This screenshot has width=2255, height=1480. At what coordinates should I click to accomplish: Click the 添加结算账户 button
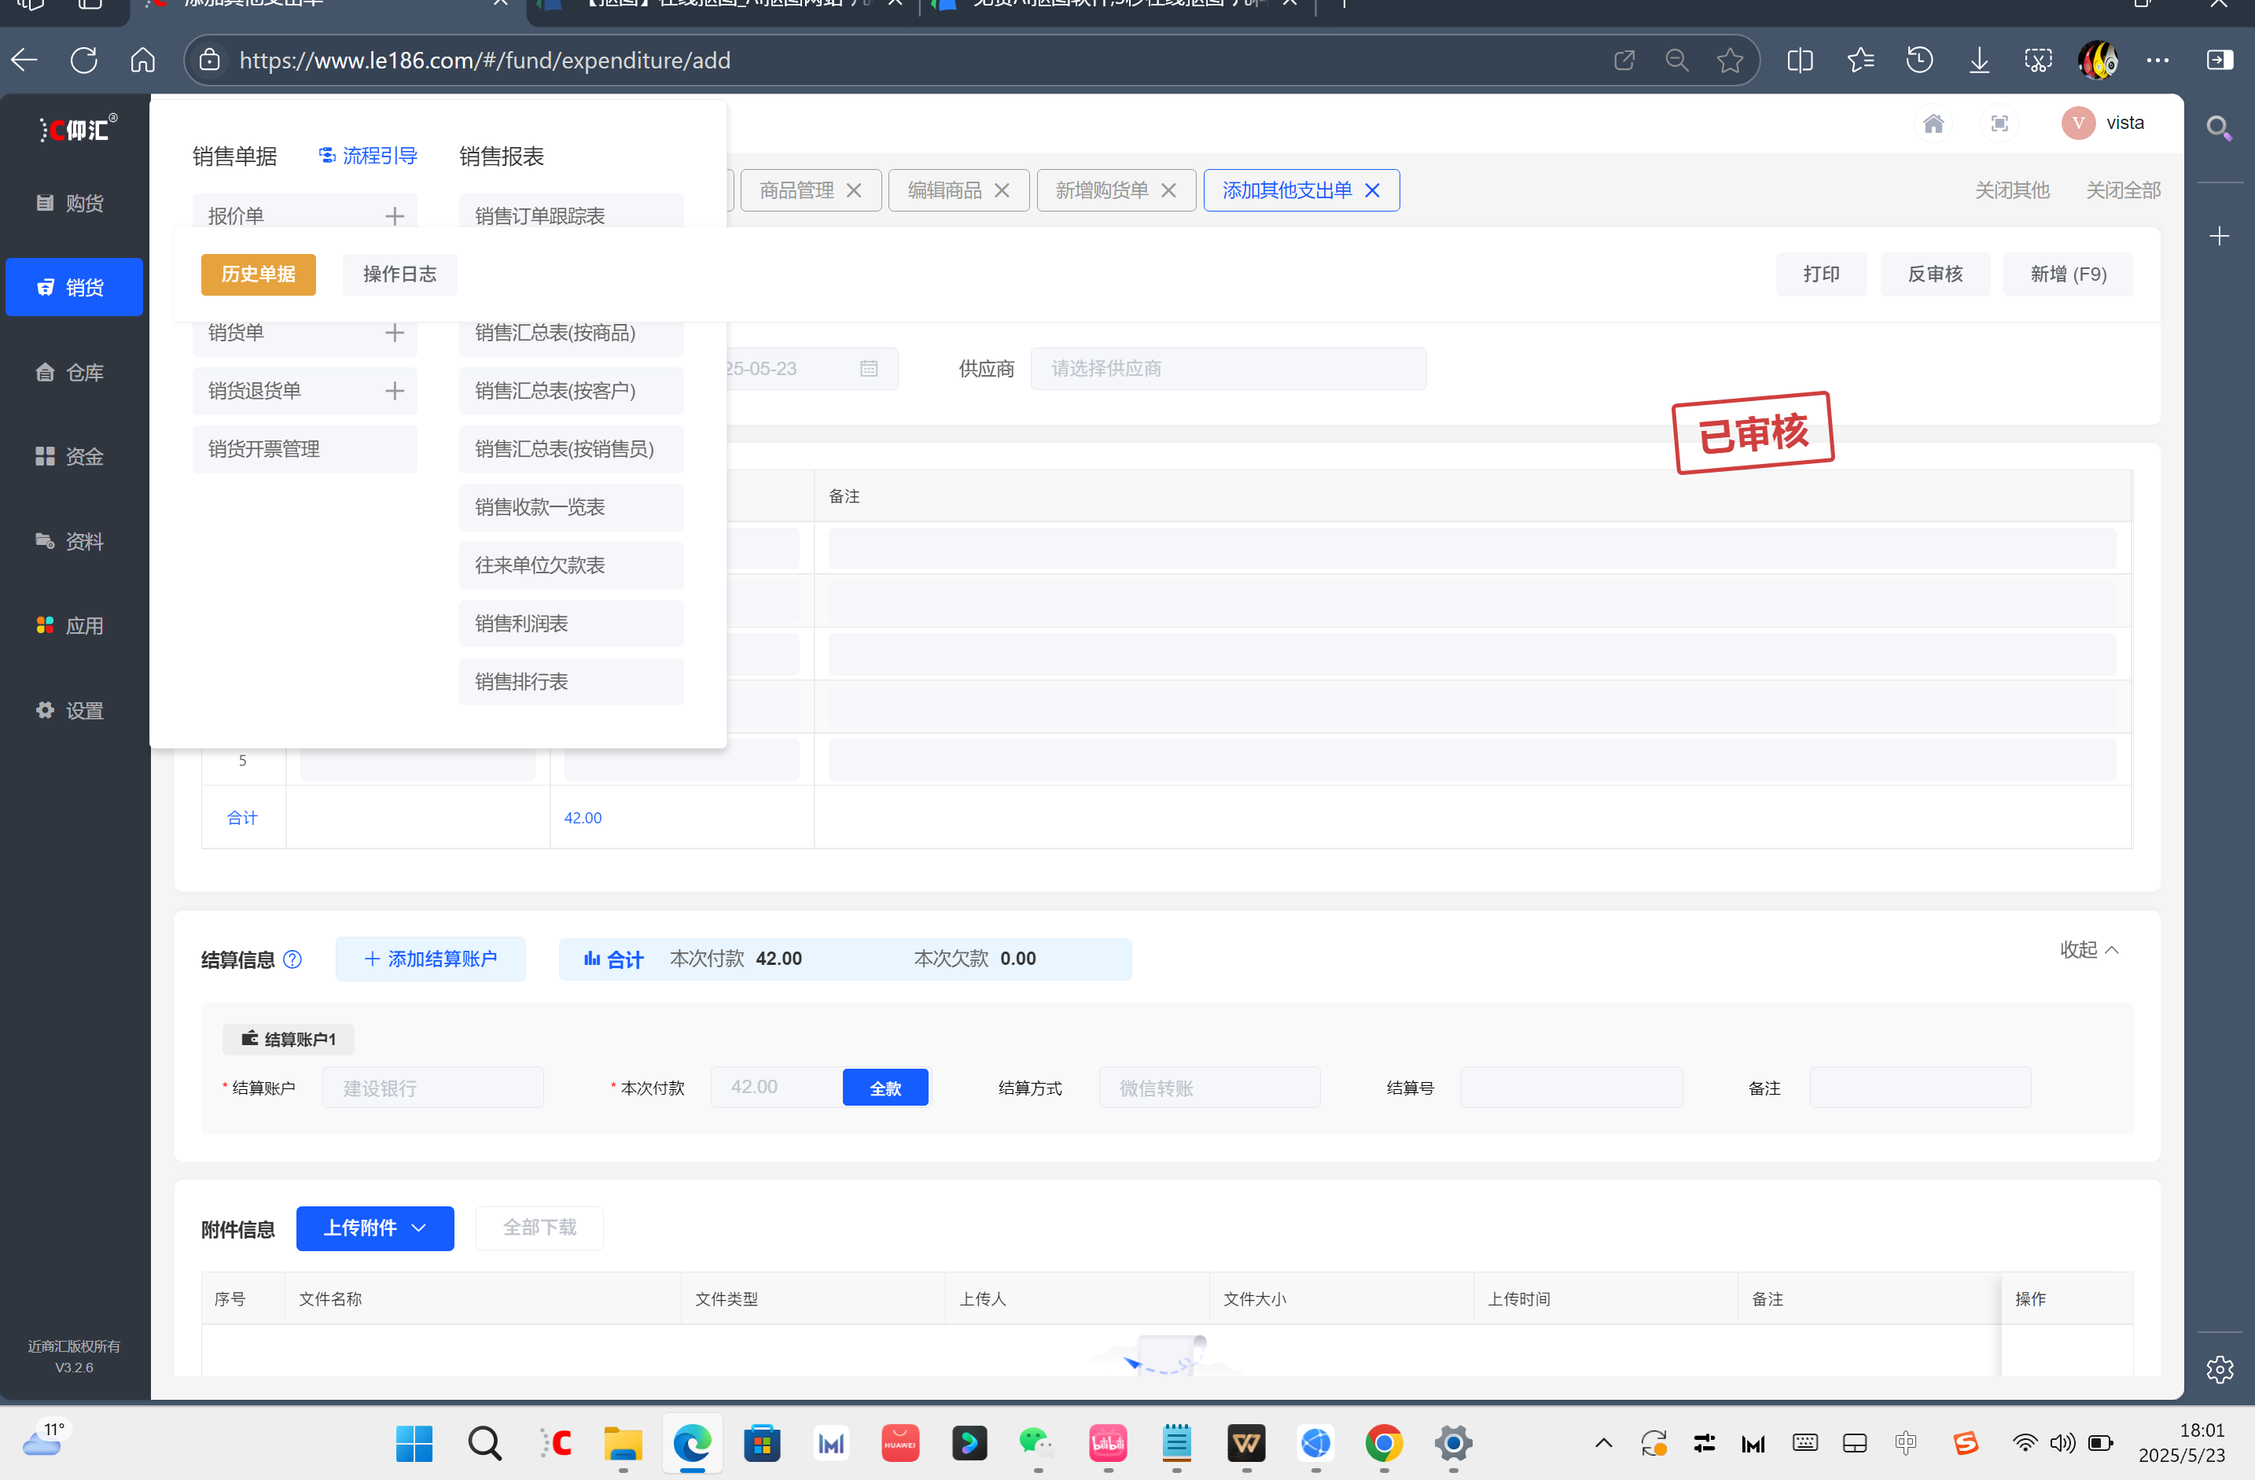tap(430, 959)
